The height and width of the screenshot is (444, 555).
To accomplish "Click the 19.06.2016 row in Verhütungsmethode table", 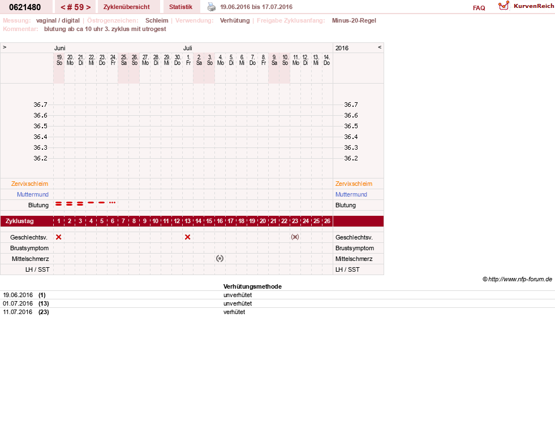I will 277,295.
